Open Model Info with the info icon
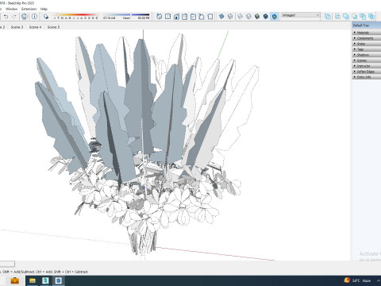 point(34,17)
